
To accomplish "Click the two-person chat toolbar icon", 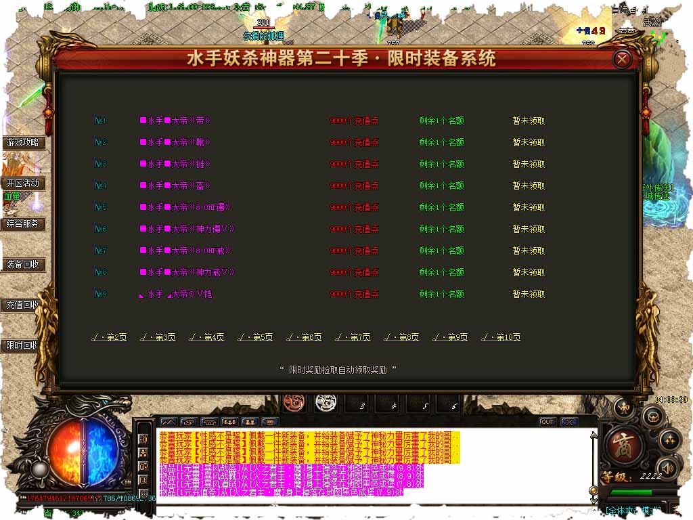I will pos(250,422).
